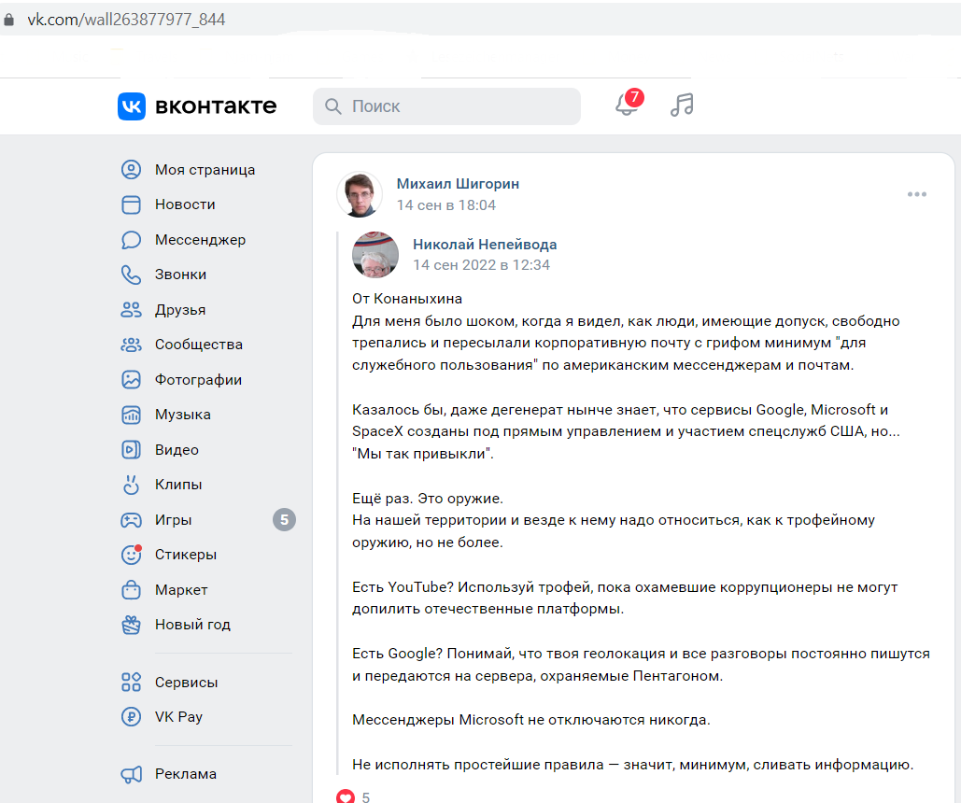Image resolution: width=961 pixels, height=803 pixels.
Task: Select Друзья in left menu
Action: coord(180,310)
